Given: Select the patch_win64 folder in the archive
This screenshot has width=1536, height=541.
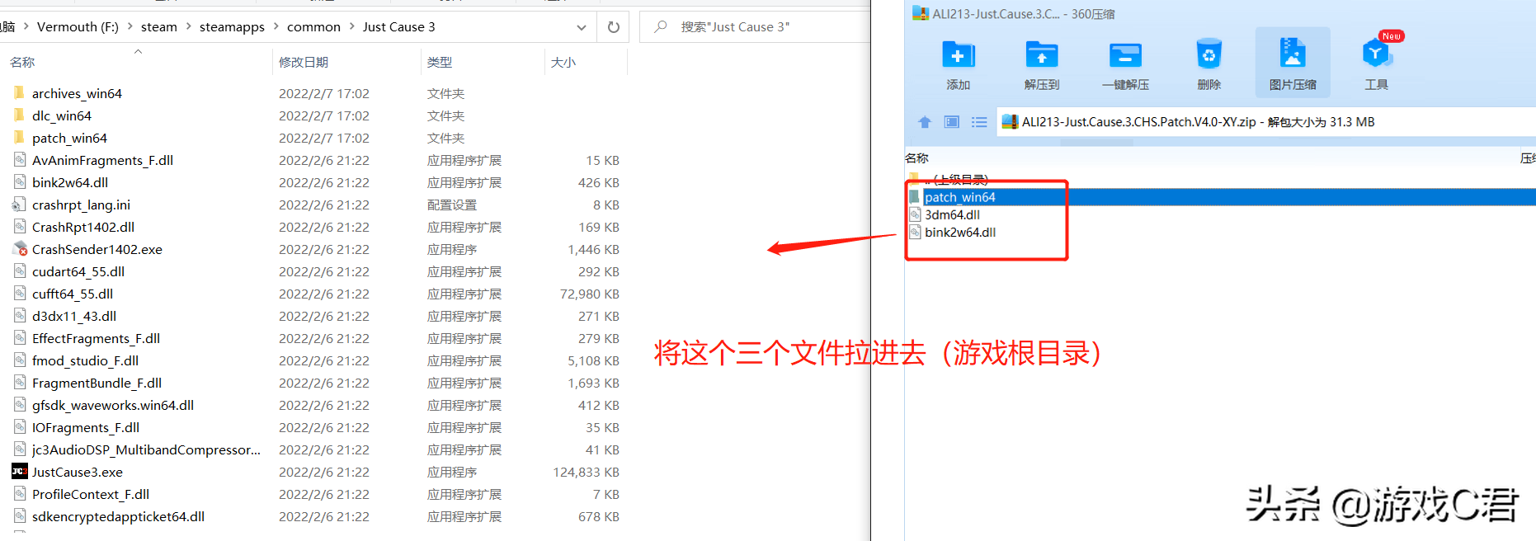Looking at the screenshot, I should pyautogui.click(x=959, y=197).
